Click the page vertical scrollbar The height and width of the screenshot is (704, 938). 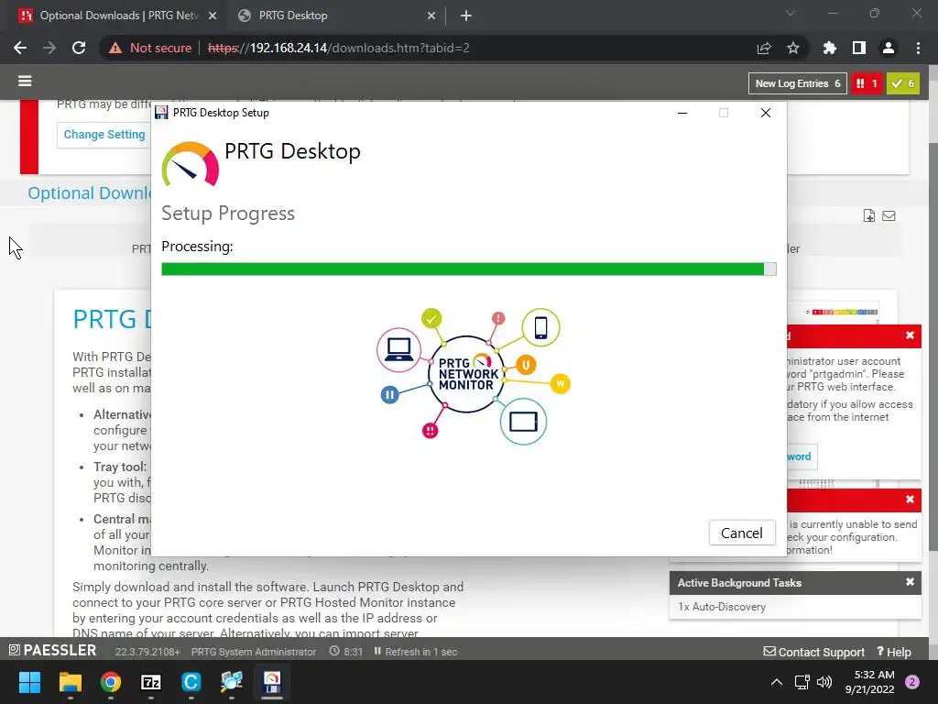933,347
